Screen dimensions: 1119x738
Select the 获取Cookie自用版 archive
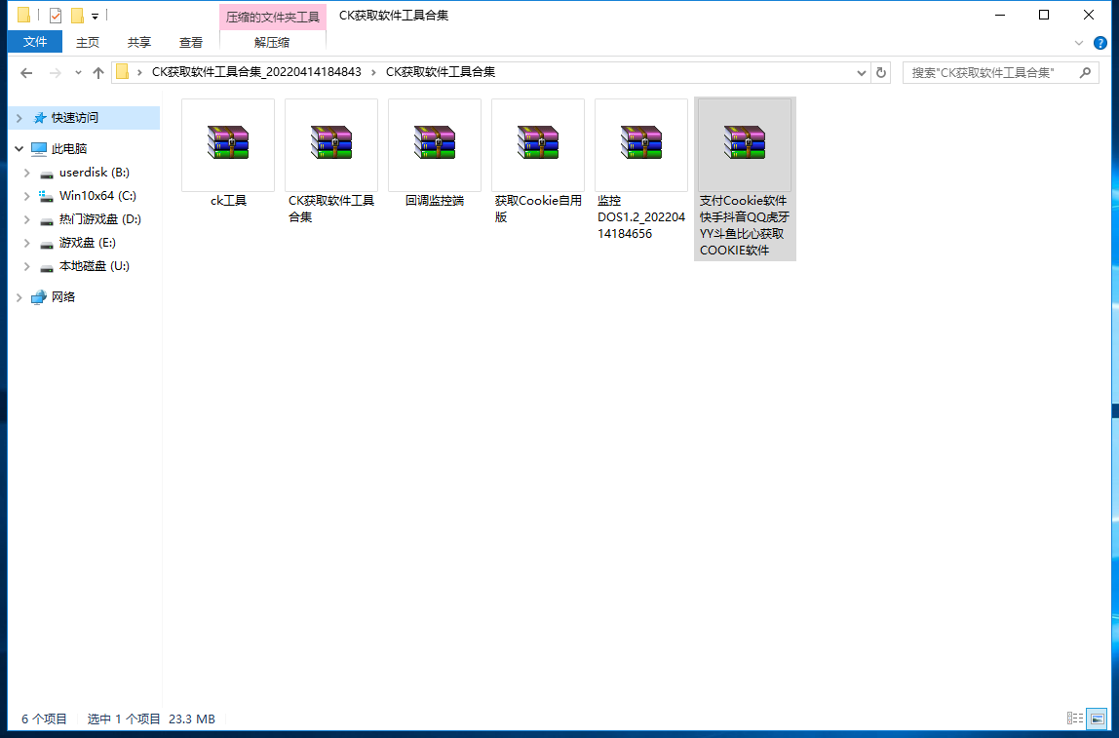tap(538, 144)
